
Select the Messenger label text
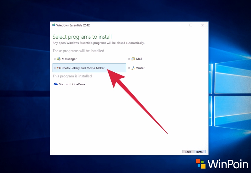point(69,59)
